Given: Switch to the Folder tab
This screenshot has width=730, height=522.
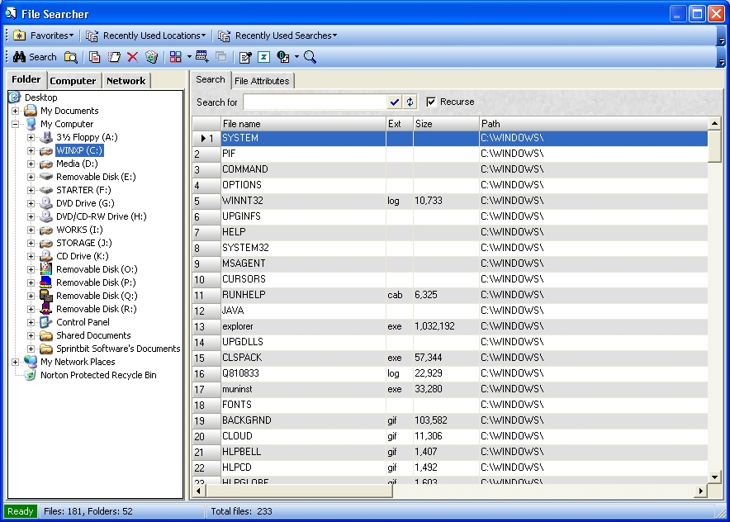Looking at the screenshot, I should (x=26, y=79).
